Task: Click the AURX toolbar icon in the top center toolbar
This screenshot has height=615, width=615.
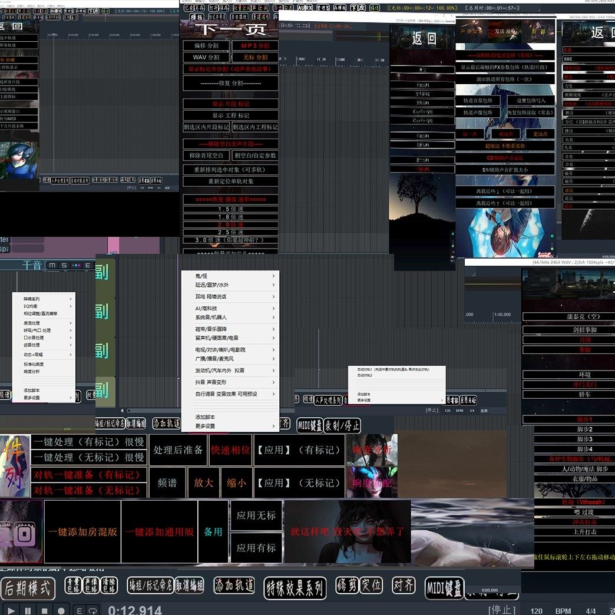Action: pyautogui.click(x=305, y=8)
